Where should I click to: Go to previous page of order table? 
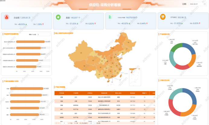pos(58,123)
